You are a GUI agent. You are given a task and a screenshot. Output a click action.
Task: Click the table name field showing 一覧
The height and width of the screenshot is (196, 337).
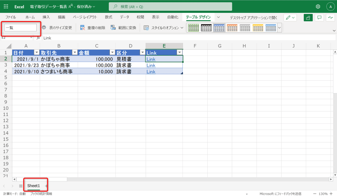[x=21, y=28]
